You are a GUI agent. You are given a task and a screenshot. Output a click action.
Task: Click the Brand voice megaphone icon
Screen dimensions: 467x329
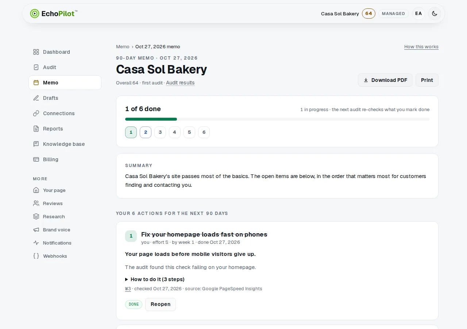click(x=36, y=230)
